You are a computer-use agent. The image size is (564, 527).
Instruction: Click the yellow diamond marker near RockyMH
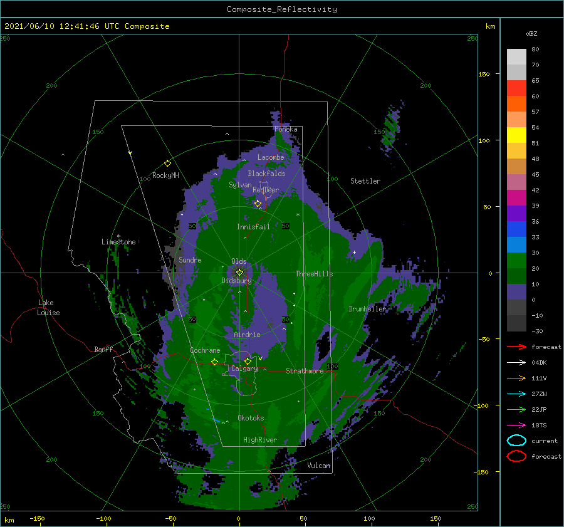[x=167, y=164]
